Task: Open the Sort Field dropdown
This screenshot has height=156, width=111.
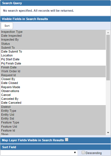Action: [x=39, y=153]
